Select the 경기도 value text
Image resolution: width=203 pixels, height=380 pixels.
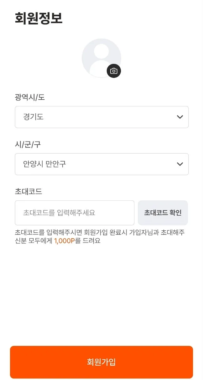33,117
